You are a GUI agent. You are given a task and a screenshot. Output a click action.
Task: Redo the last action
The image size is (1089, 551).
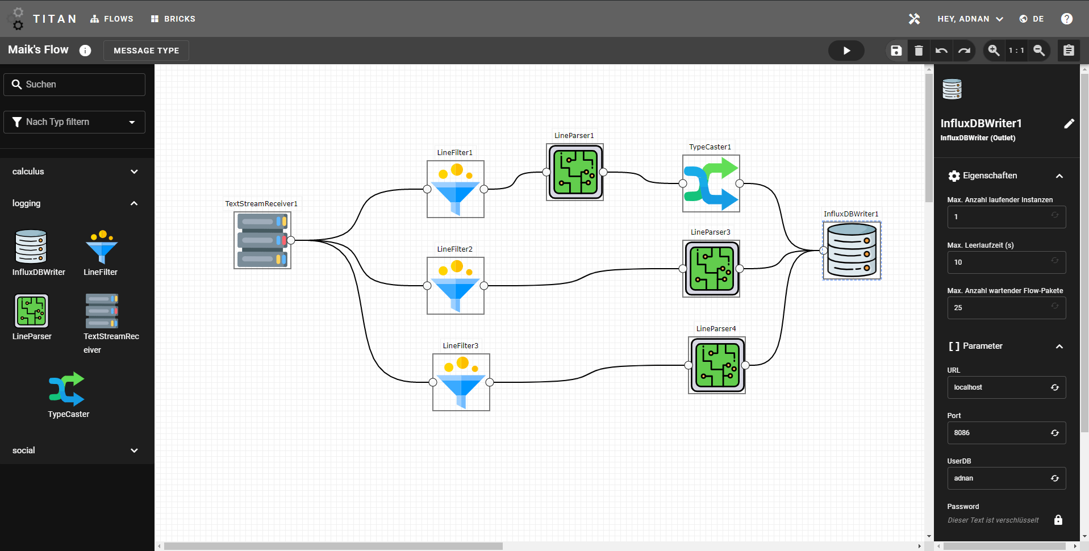[x=964, y=51]
